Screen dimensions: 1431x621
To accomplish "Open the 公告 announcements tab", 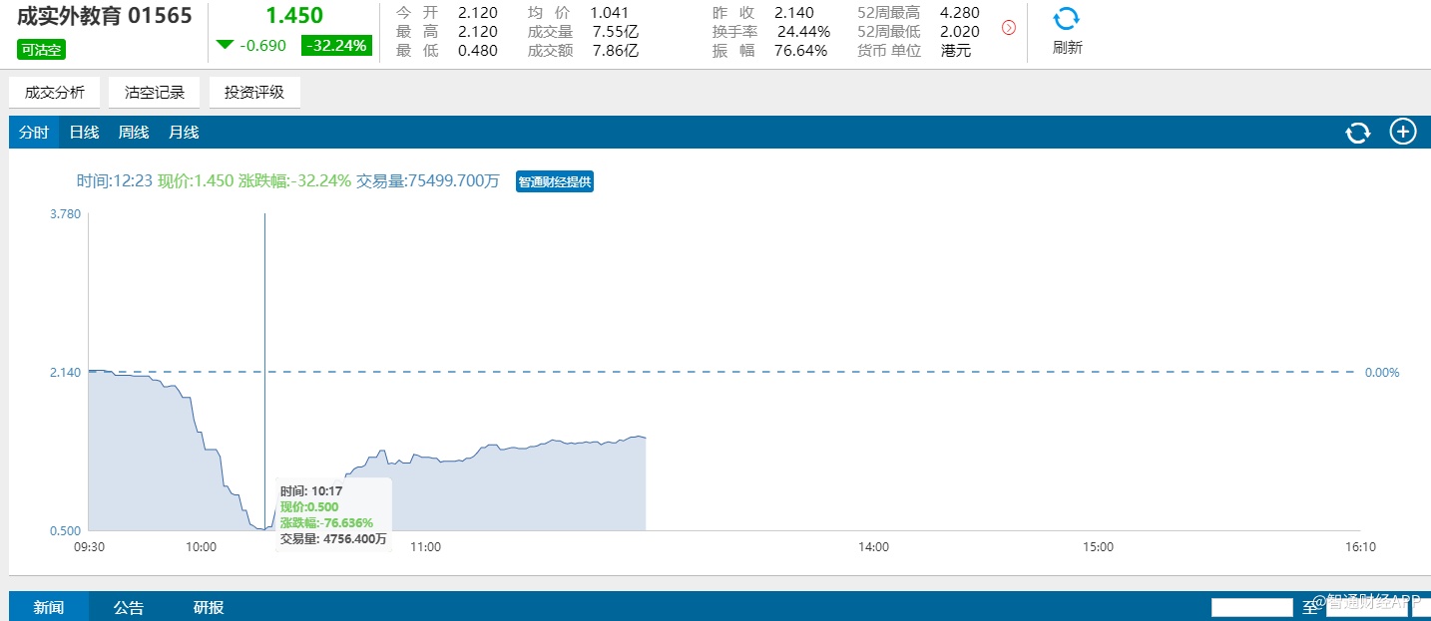I will click(129, 607).
